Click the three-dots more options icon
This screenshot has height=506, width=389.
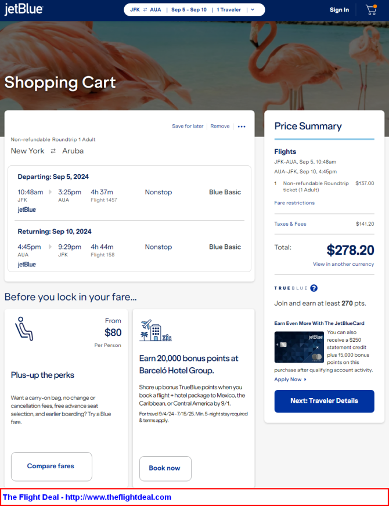242,126
